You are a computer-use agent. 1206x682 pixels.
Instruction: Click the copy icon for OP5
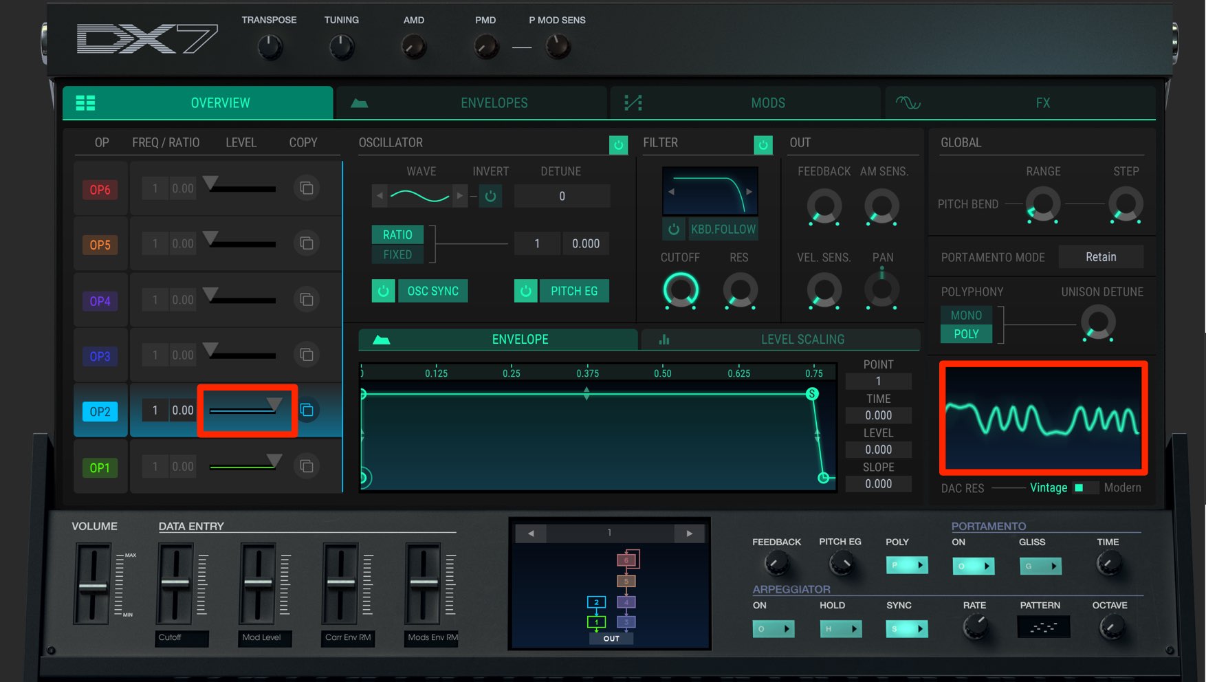coord(307,243)
